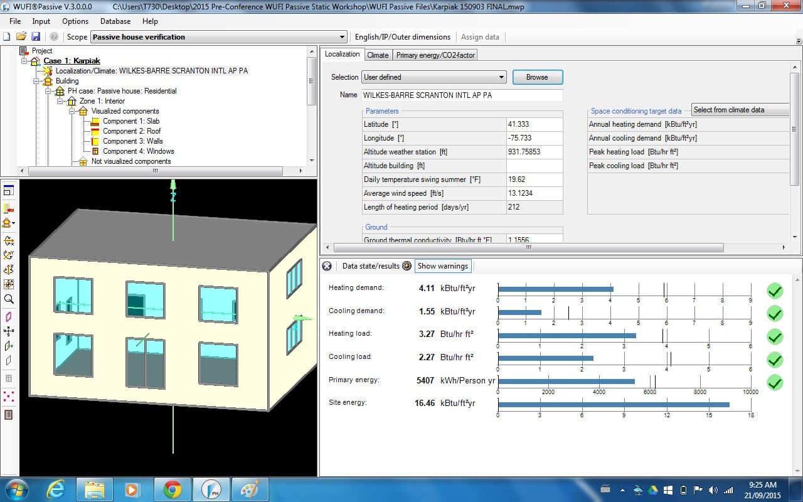
Task: Select the rotate around Z axis tool
Action: coord(9,270)
